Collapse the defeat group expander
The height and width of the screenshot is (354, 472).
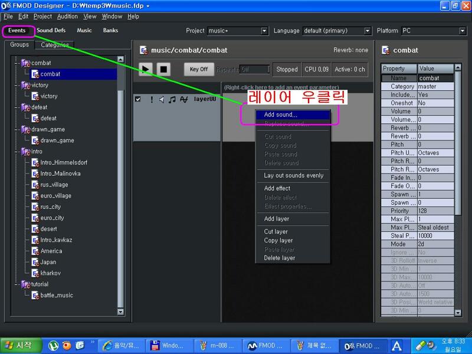17,107
